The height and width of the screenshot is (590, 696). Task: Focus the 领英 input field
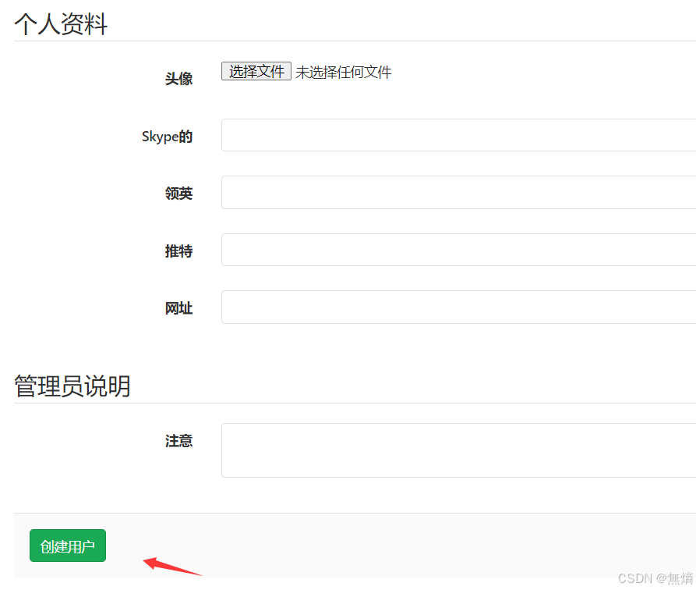tap(458, 193)
